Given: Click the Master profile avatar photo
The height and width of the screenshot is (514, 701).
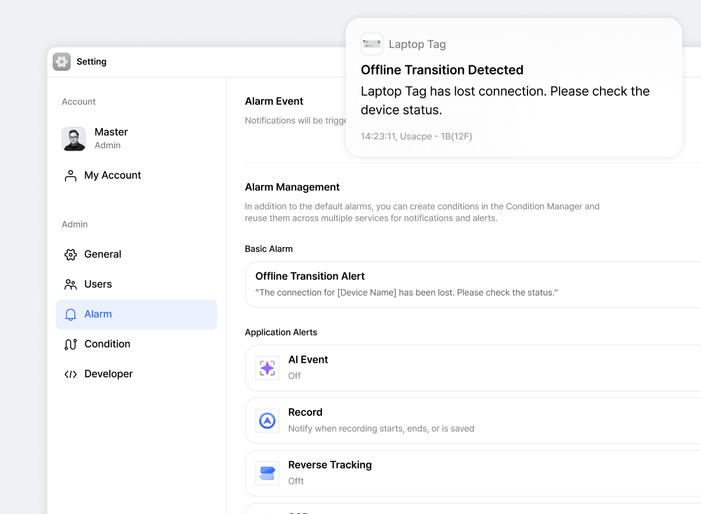Looking at the screenshot, I should [74, 139].
